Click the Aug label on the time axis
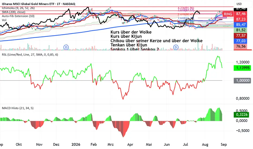This screenshot has width=253, height=149. [x=205, y=144]
